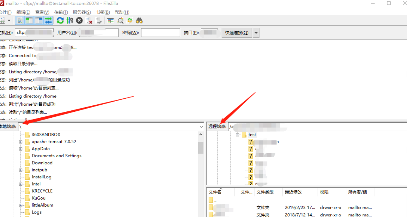This screenshot has height=217, width=409.
Task: Click the 远程站点 remote path field
Action: (x=318, y=127)
